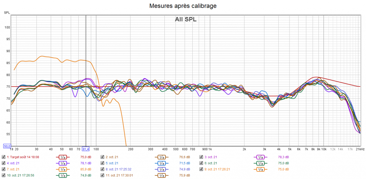
Task: Click the SPL axis label at top left
Action: coord(7,13)
